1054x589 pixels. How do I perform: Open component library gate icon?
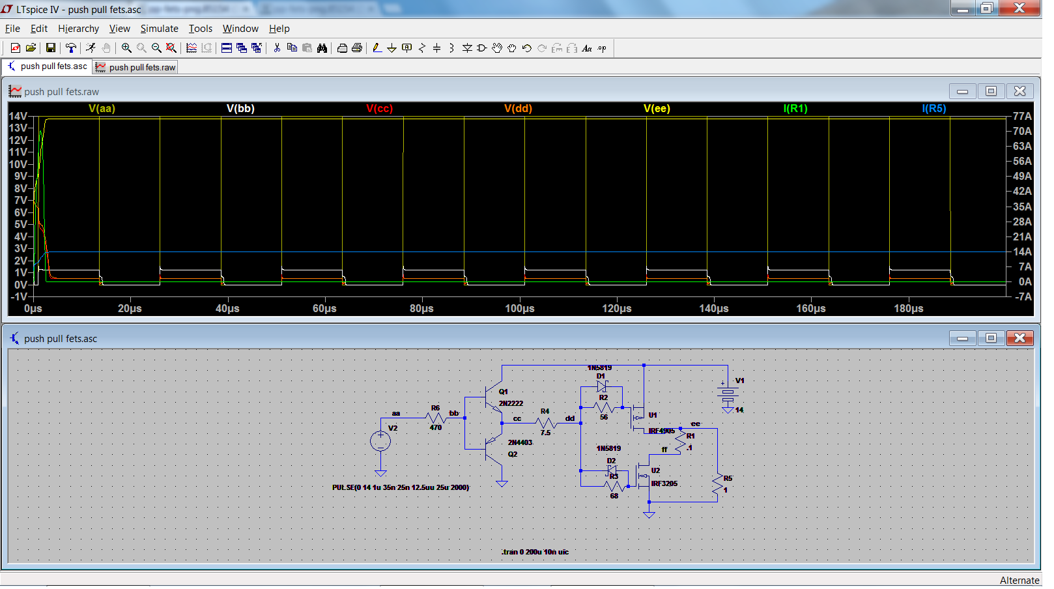[482, 48]
